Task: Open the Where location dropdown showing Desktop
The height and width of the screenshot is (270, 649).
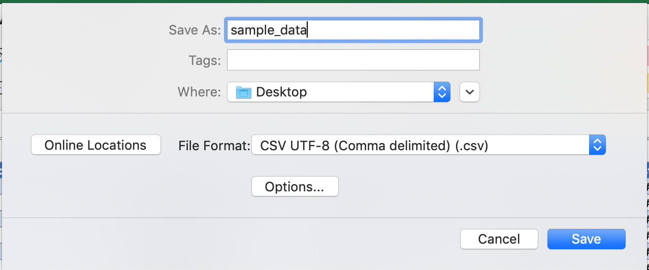Action: [x=339, y=92]
